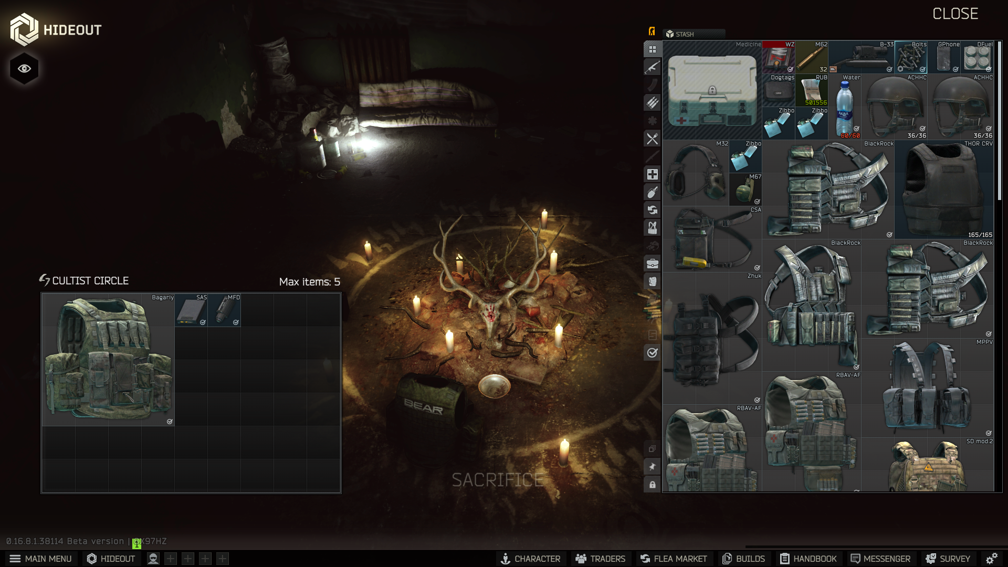Select the M62 ammo stack
This screenshot has width=1008, height=567.
tap(812, 57)
